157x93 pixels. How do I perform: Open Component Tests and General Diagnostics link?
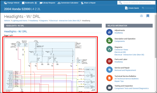(131, 88)
